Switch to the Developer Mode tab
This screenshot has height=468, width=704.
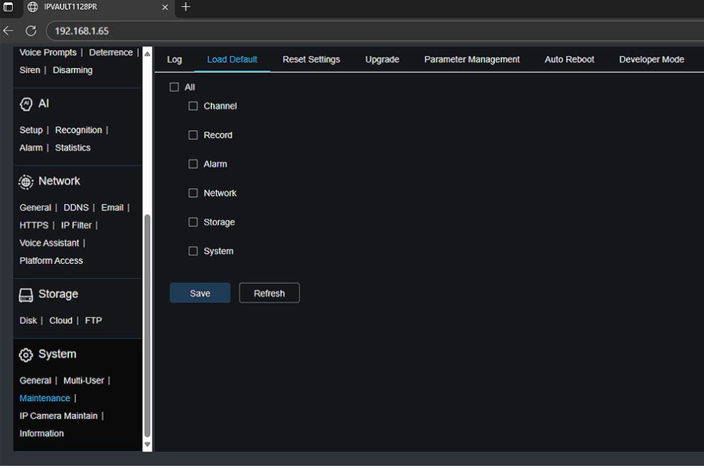651,60
